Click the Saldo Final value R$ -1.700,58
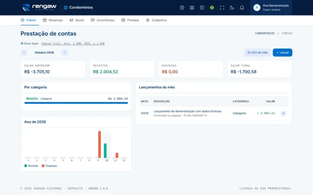The height and width of the screenshot is (195, 313). click(x=244, y=72)
